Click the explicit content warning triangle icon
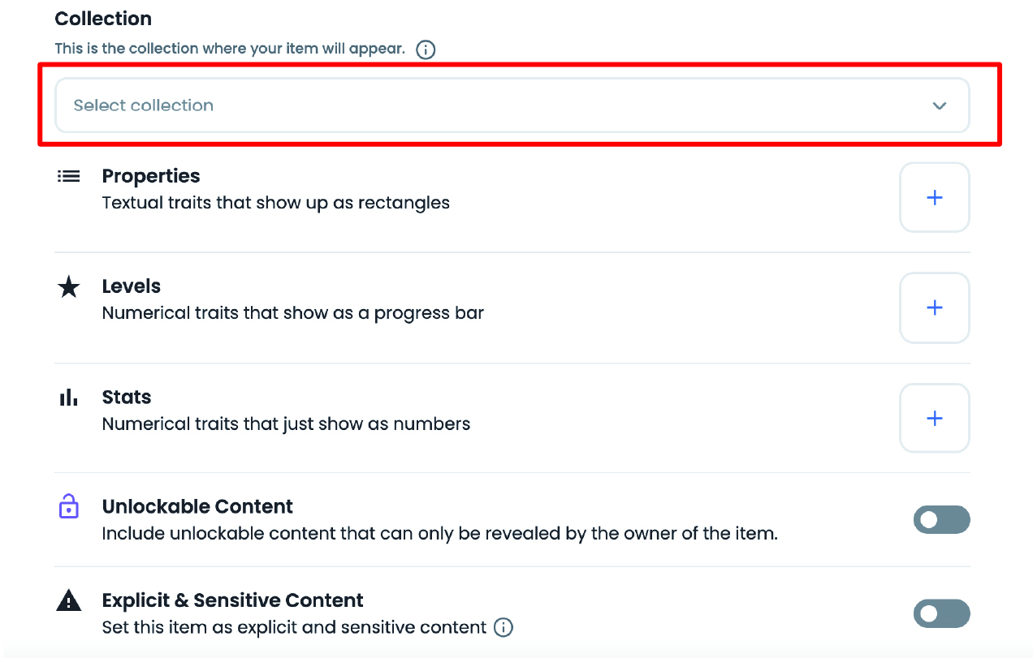 [x=69, y=601]
